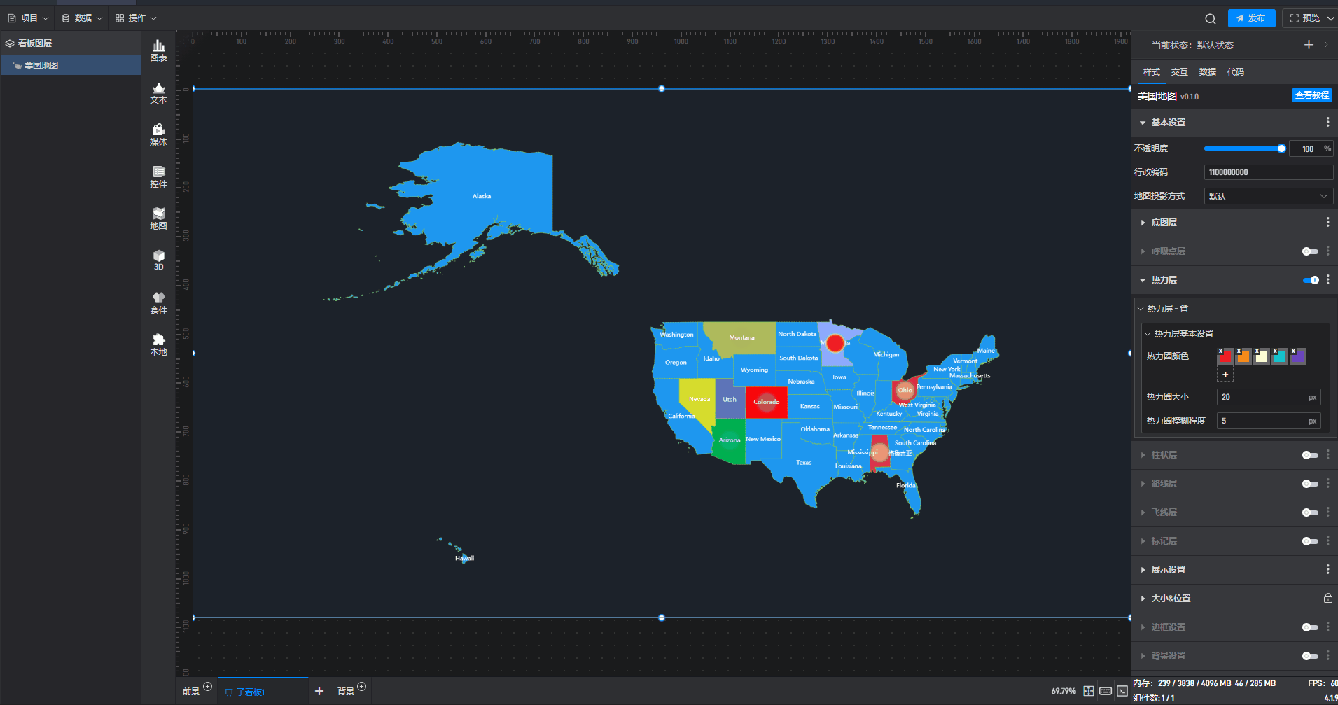Screen dimensions: 1338x705
Task: Click the 行政编码 input field
Action: [x=1267, y=172]
